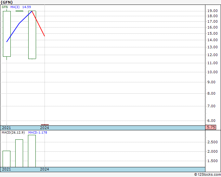The width and height of the screenshot is (221, 177).
Task: Click the 13.00 price axis label
Action: pyautogui.click(x=213, y=47)
